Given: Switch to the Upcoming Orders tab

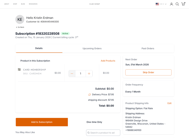Looking at the screenshot, I should click(x=92, y=48).
